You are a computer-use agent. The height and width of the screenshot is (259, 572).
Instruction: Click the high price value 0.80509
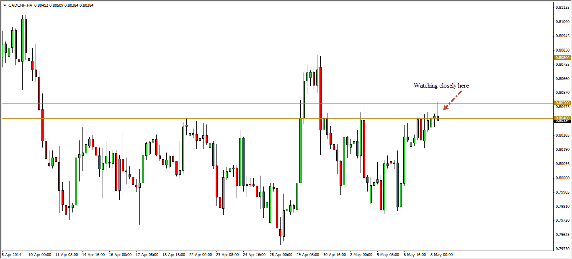click(57, 5)
